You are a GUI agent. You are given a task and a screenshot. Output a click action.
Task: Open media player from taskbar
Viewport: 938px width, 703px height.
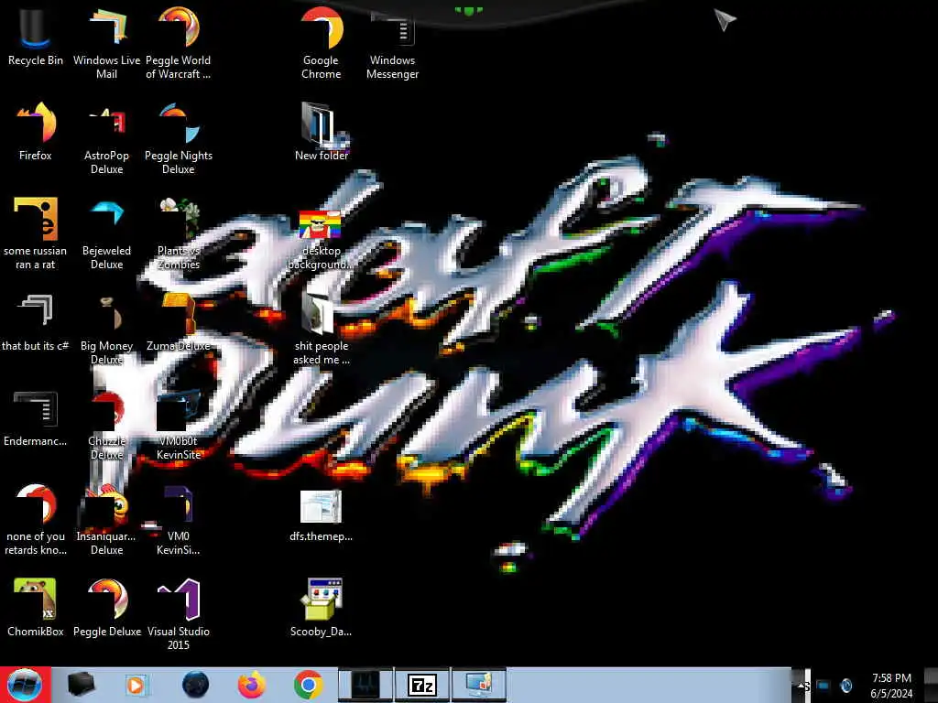[137, 685]
